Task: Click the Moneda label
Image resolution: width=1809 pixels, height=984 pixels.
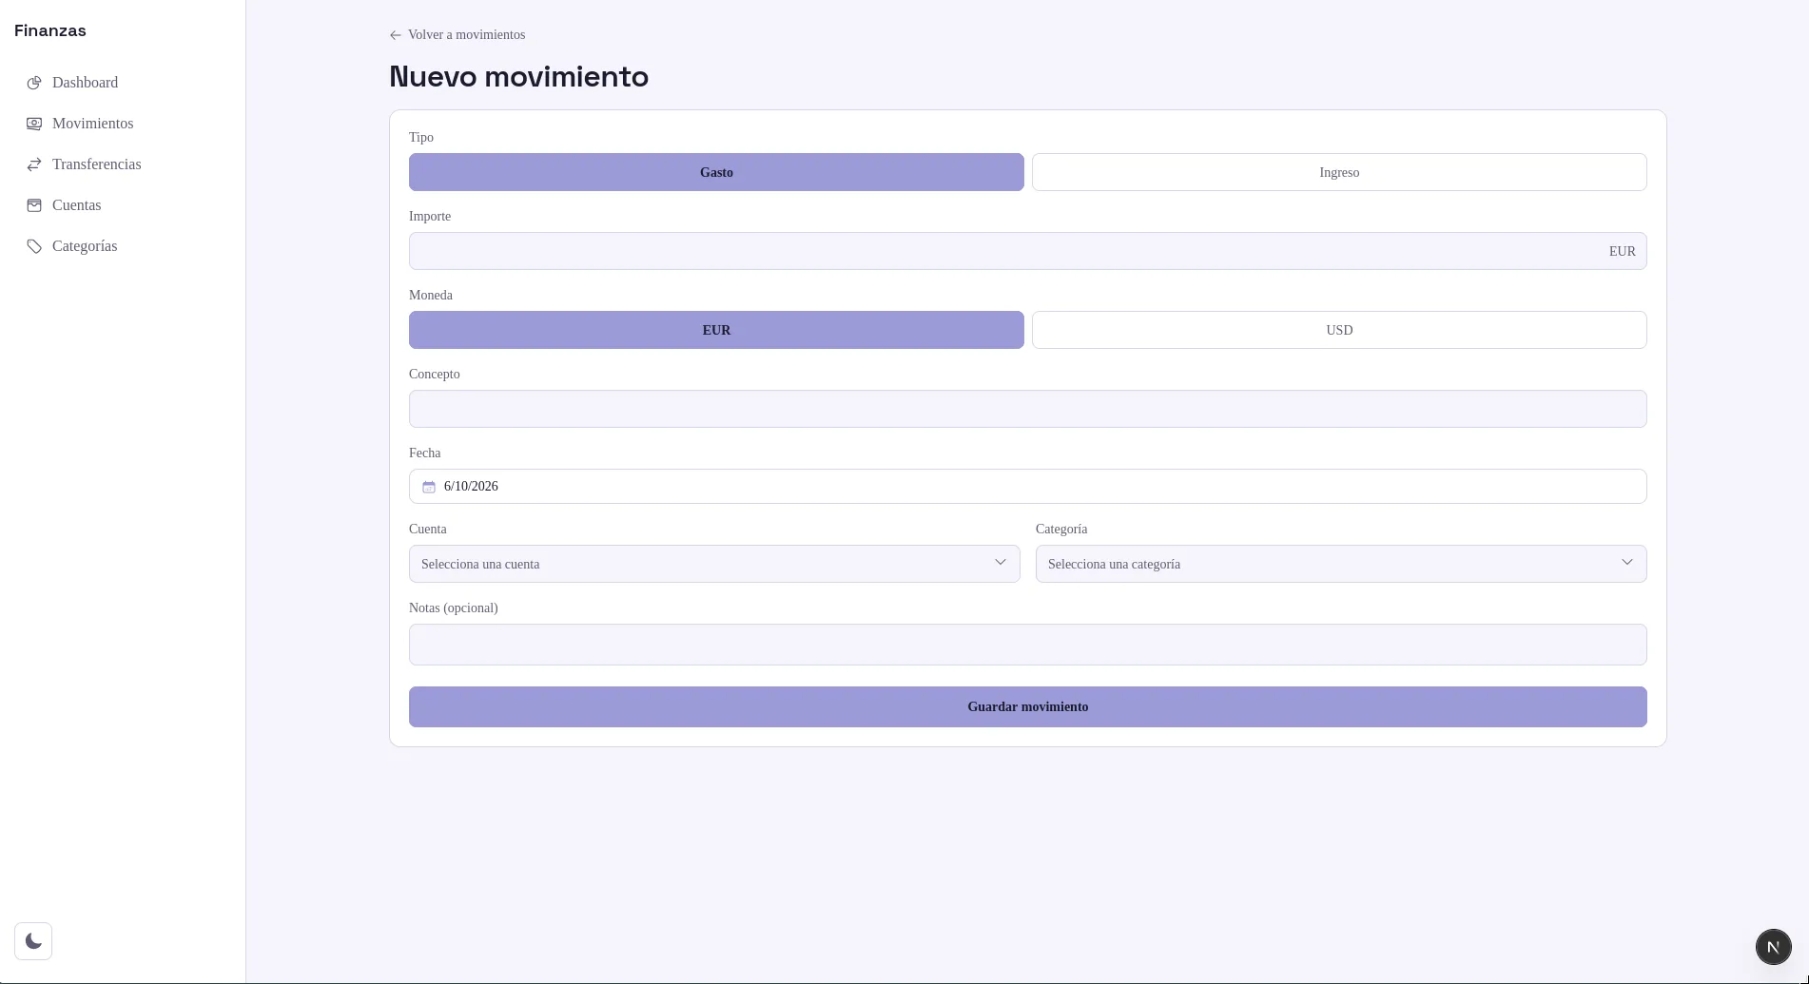Action: click(x=431, y=296)
